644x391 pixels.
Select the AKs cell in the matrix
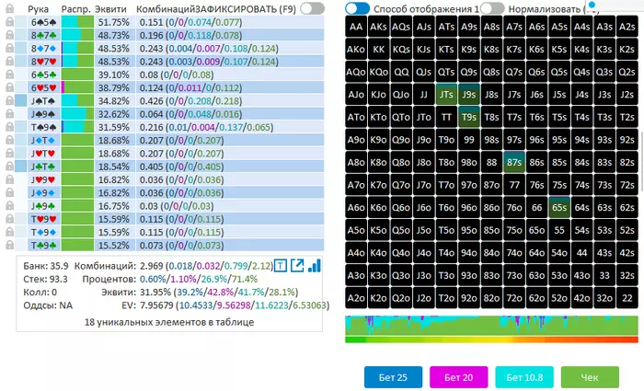coord(378,27)
